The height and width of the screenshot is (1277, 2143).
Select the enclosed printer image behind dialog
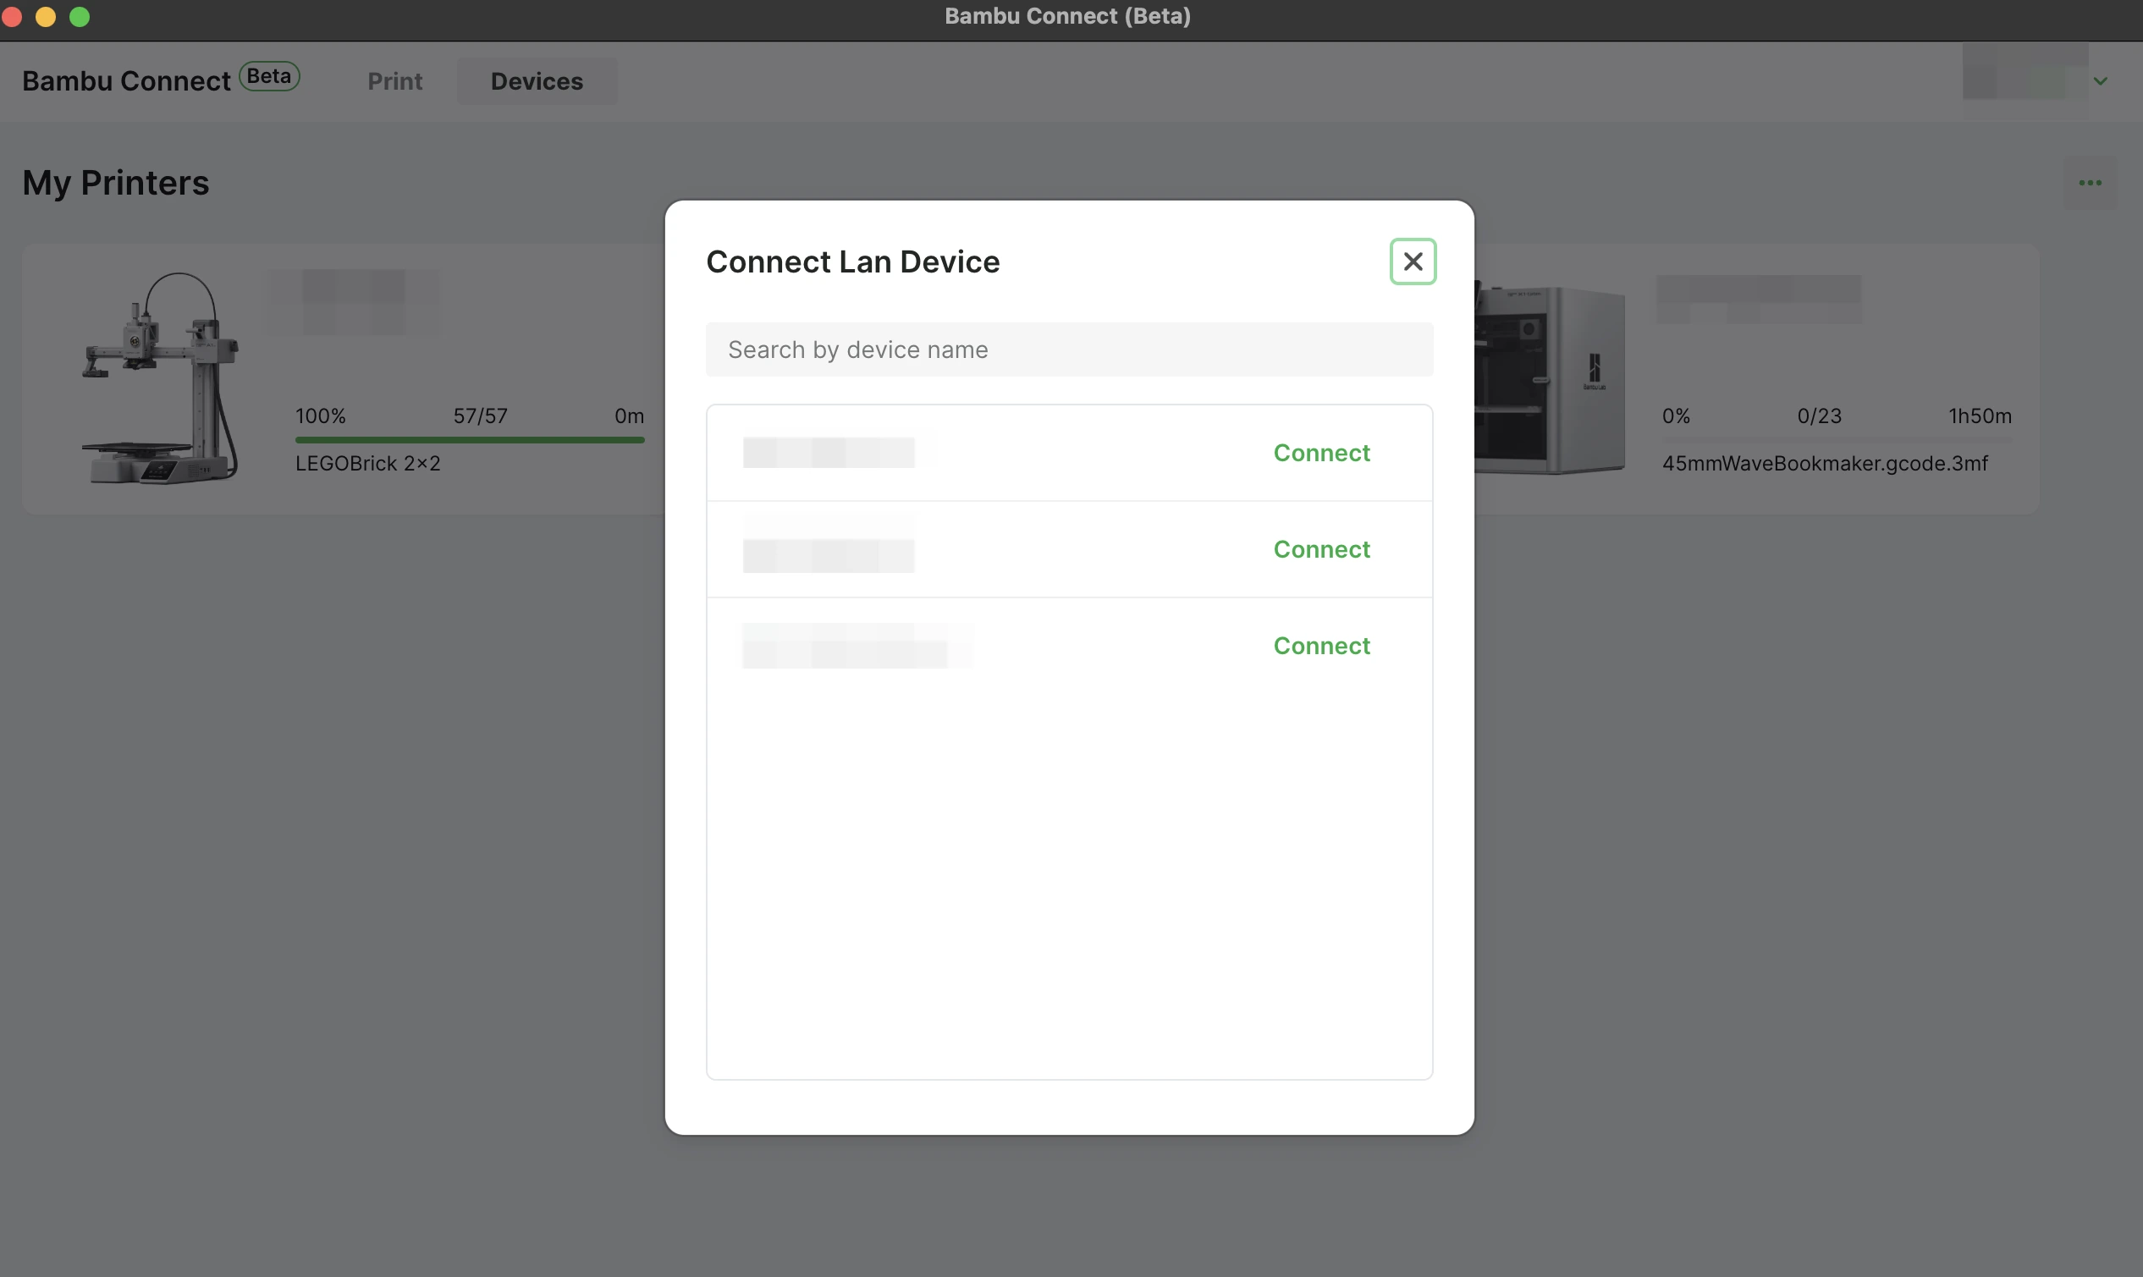pyautogui.click(x=1550, y=379)
